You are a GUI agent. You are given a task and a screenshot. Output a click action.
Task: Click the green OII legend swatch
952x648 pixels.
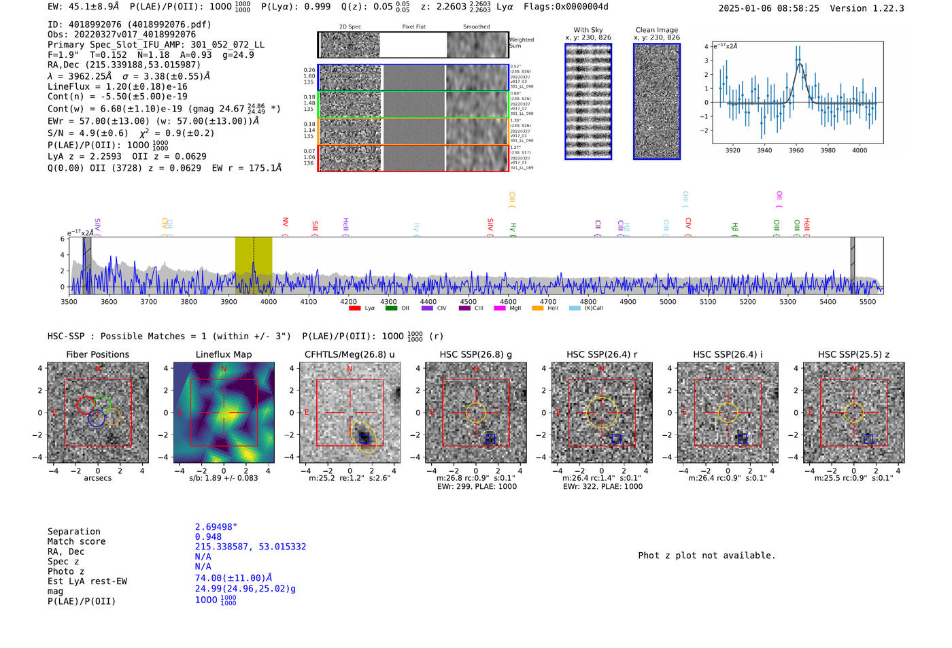tap(391, 308)
